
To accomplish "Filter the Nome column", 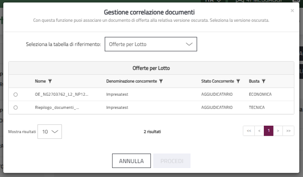I will 50,81.
